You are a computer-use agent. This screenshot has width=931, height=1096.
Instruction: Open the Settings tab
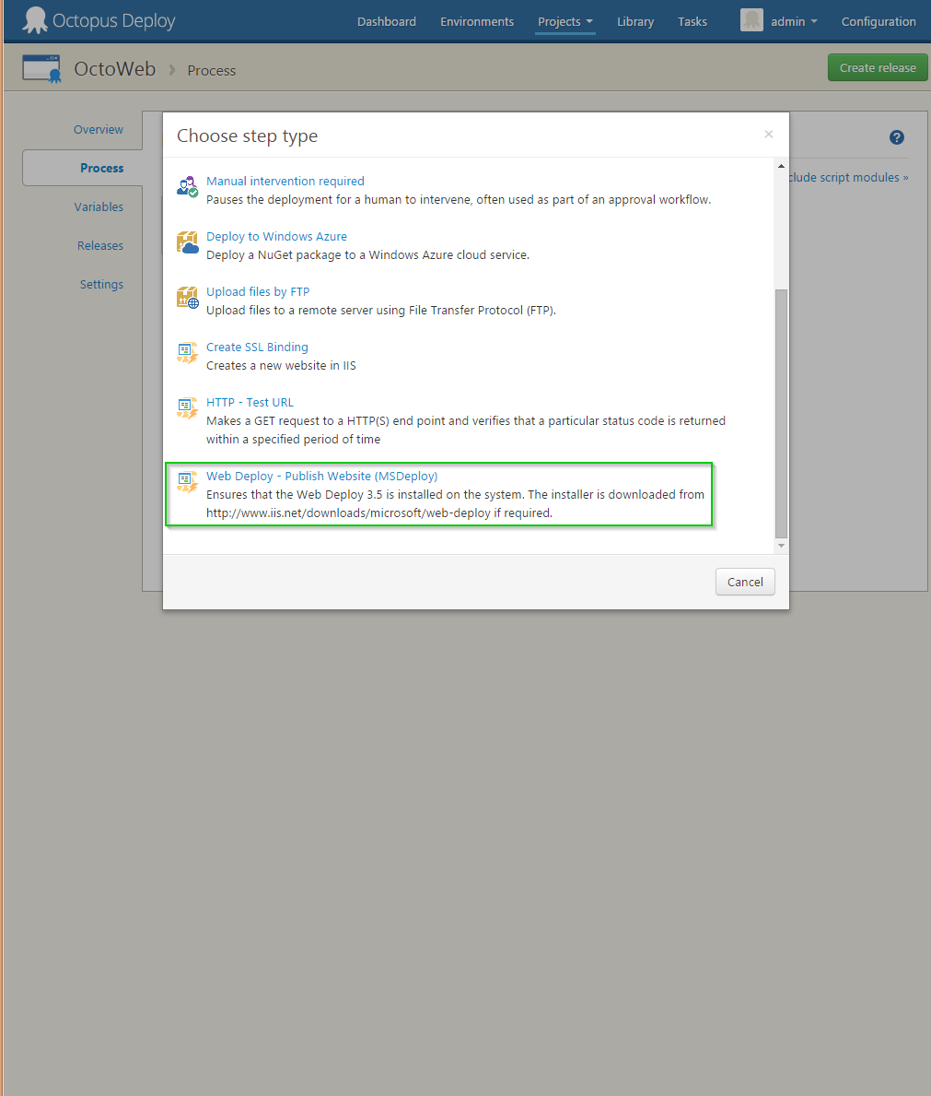pos(101,284)
